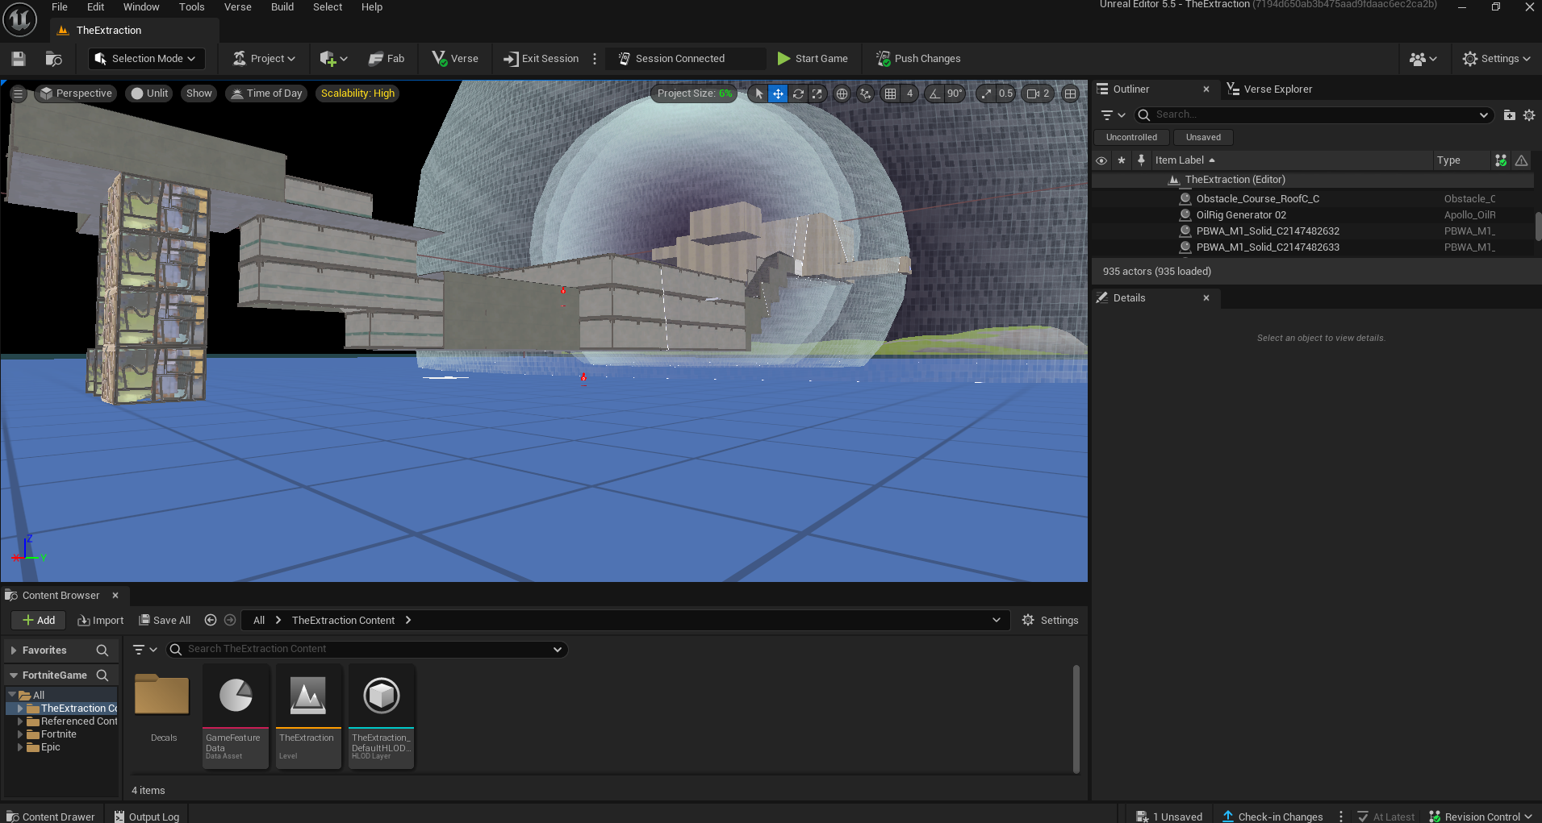This screenshot has height=823, width=1542.
Task: Create new folder in Outliner
Action: pyautogui.click(x=1509, y=115)
